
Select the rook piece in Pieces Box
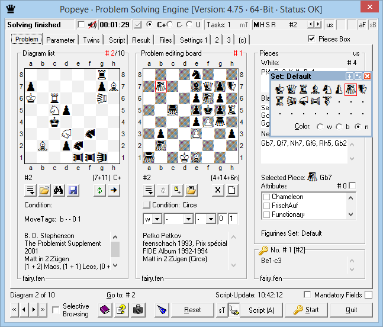303,89
